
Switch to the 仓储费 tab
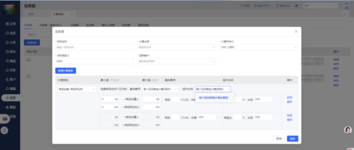(75, 25)
